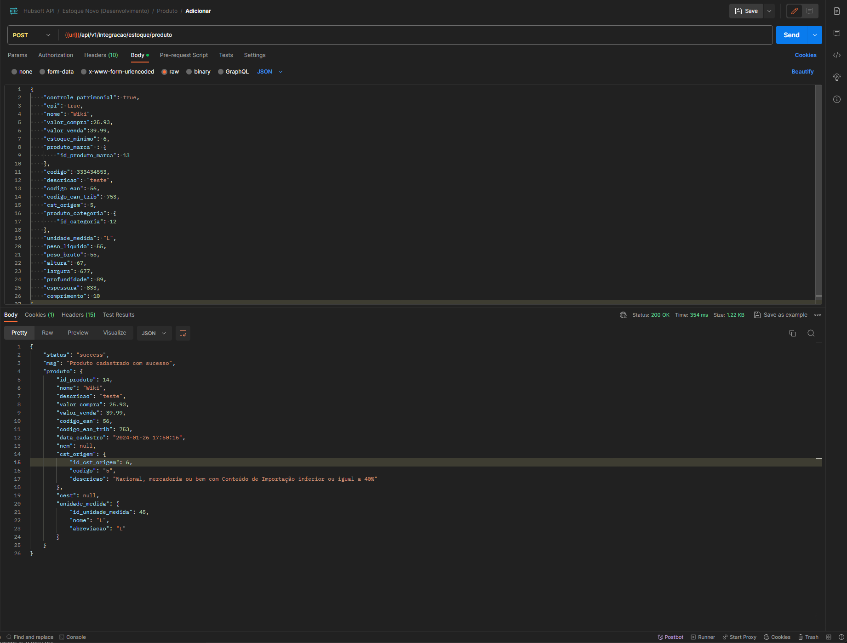
Task: Click the Save button
Action: coord(746,11)
